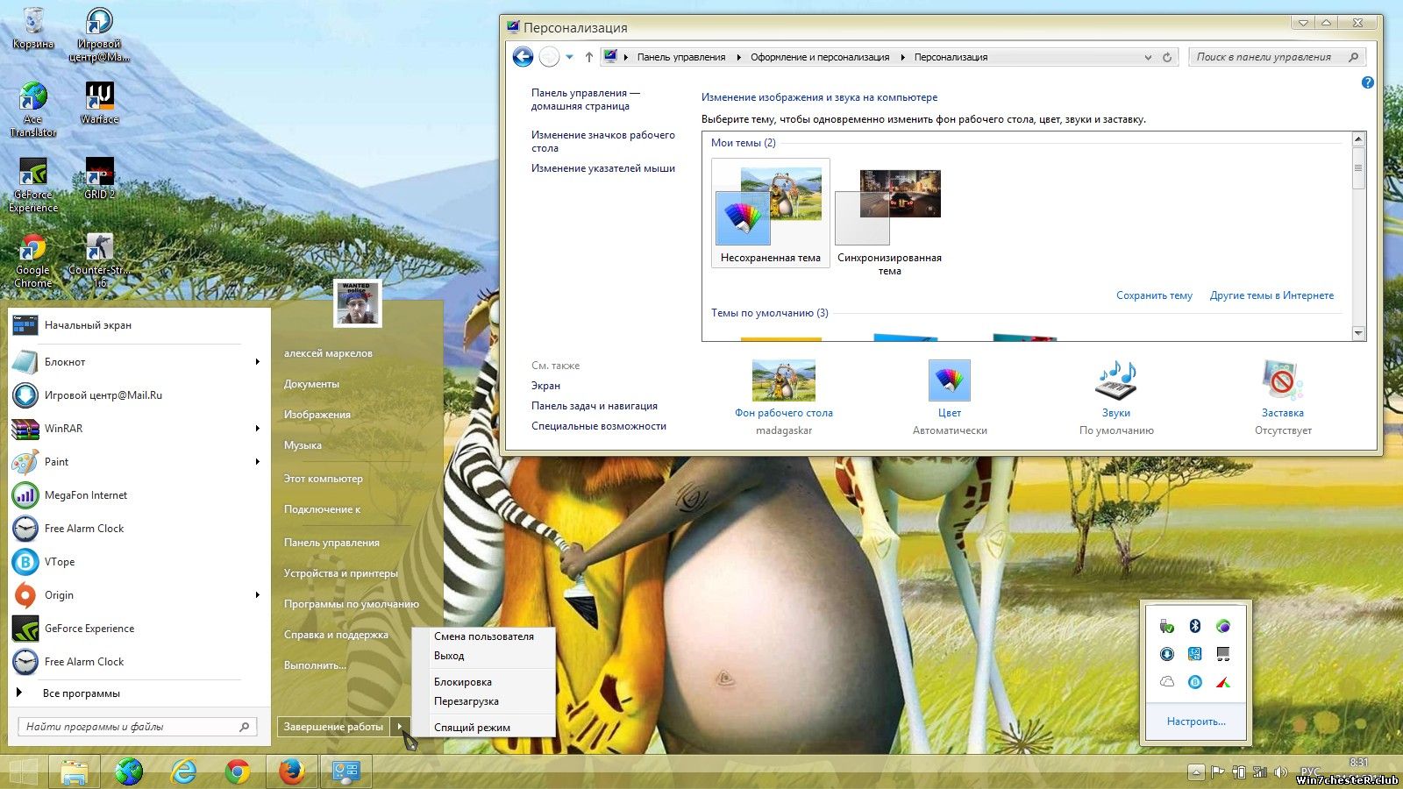Image resolution: width=1403 pixels, height=789 pixels.
Task: Open the GRID 2 desktop shortcut
Action: tap(99, 178)
